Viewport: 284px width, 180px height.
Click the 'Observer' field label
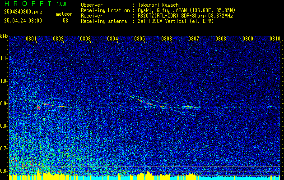click(92, 5)
